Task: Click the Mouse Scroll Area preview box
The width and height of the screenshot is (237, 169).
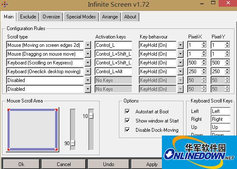Action: [33, 130]
